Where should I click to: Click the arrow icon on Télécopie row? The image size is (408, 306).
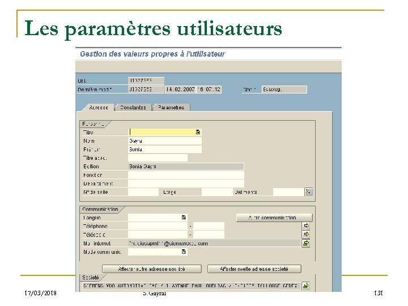click(306, 235)
